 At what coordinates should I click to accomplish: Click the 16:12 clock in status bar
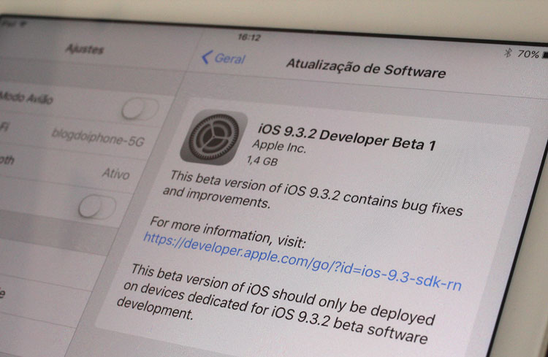tap(249, 37)
